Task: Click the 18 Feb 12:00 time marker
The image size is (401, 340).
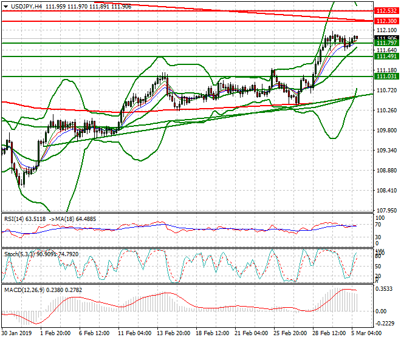Action: click(x=212, y=333)
